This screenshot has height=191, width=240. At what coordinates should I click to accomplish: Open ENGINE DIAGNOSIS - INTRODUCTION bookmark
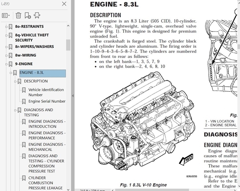pyautogui.click(x=47, y=124)
